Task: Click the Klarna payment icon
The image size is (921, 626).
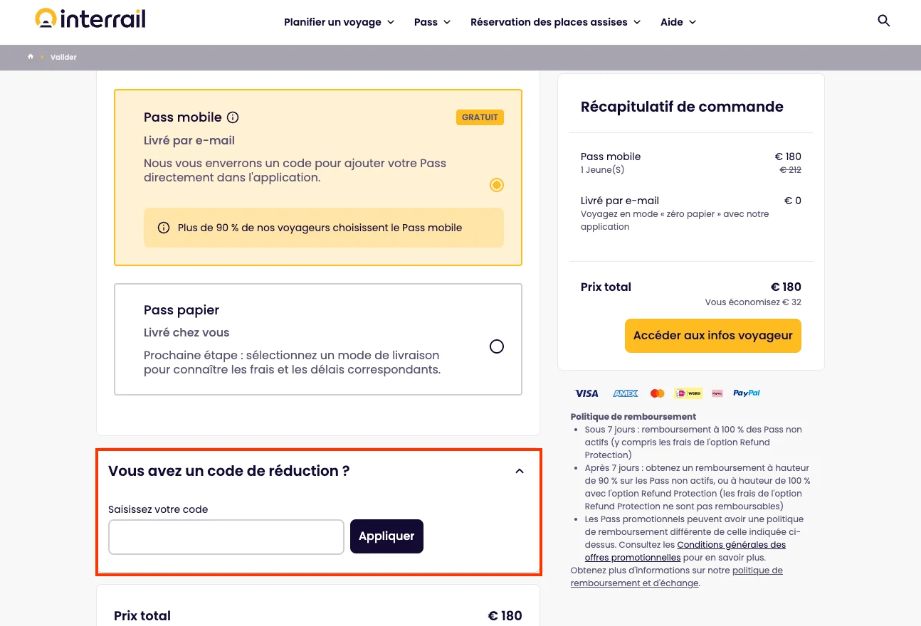Action: (717, 393)
